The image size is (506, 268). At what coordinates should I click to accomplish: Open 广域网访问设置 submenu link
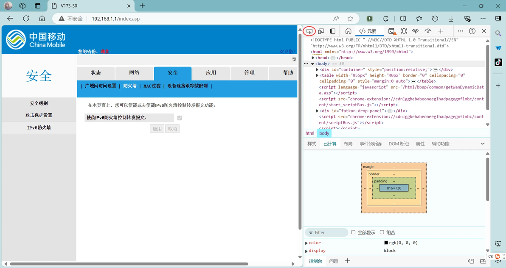[100, 86]
